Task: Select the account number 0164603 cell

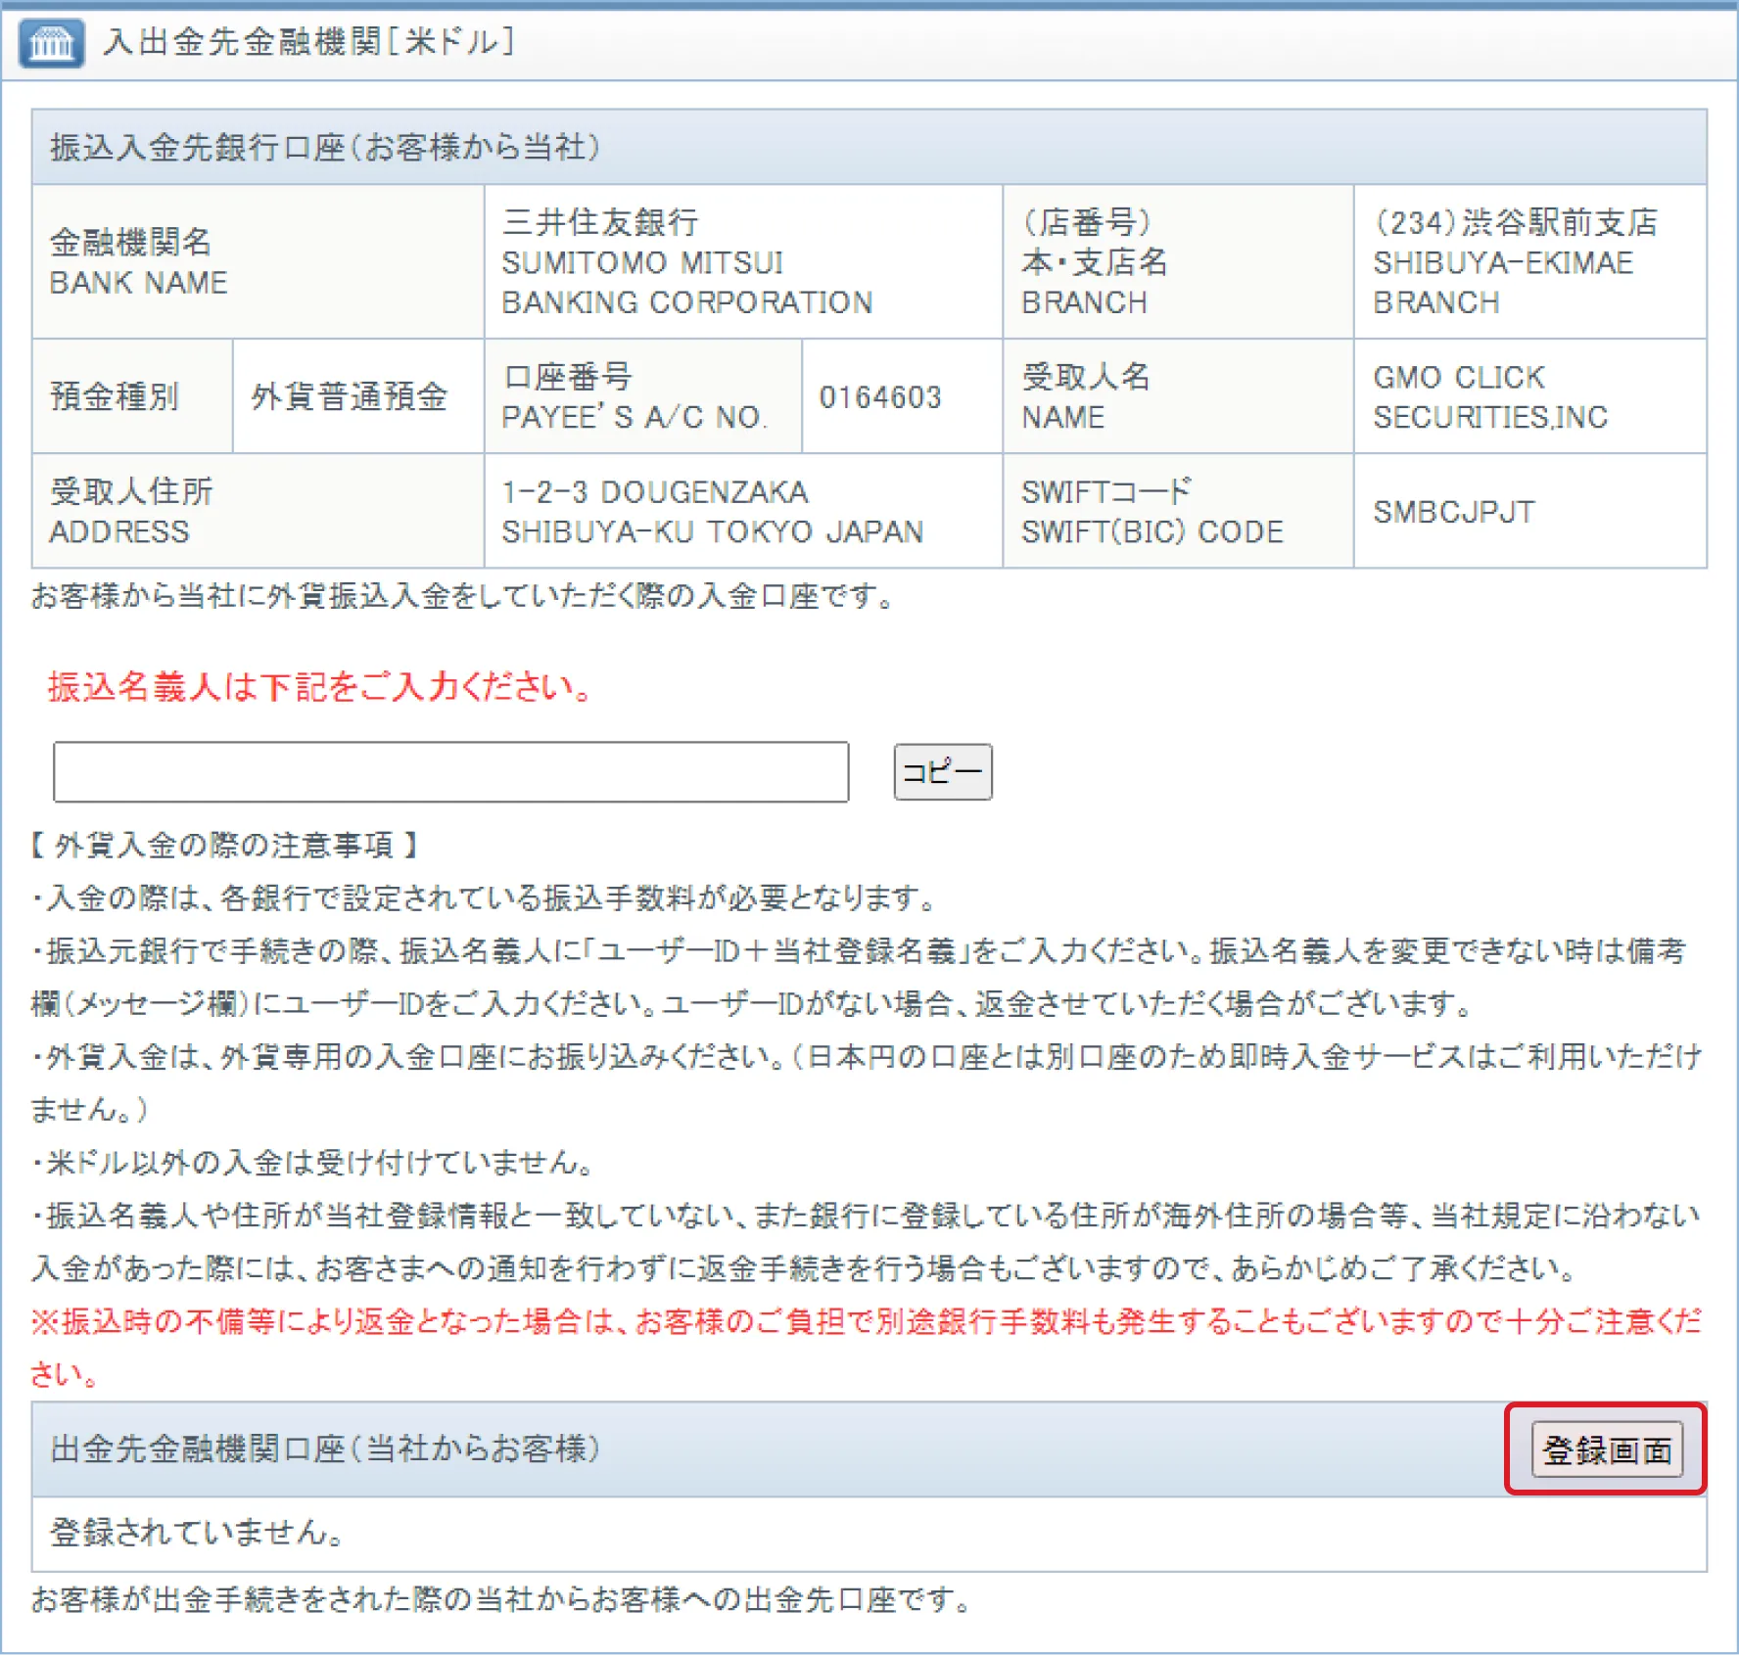Action: tap(879, 397)
